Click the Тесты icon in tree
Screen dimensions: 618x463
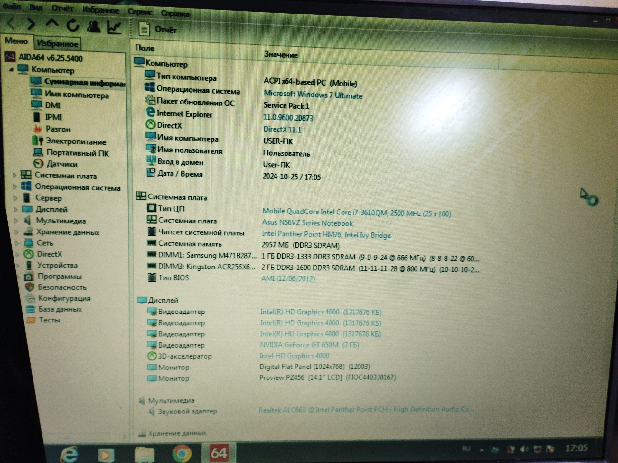tap(31, 320)
